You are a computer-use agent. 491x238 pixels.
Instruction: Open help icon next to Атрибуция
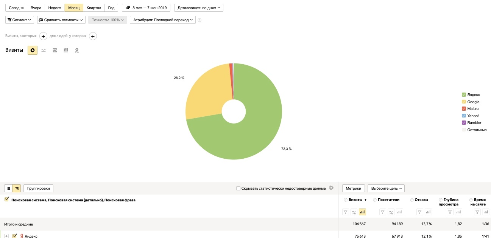[x=200, y=20]
